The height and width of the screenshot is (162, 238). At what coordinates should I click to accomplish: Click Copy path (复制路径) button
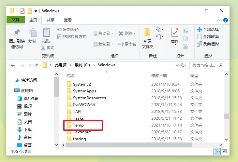(68, 29)
